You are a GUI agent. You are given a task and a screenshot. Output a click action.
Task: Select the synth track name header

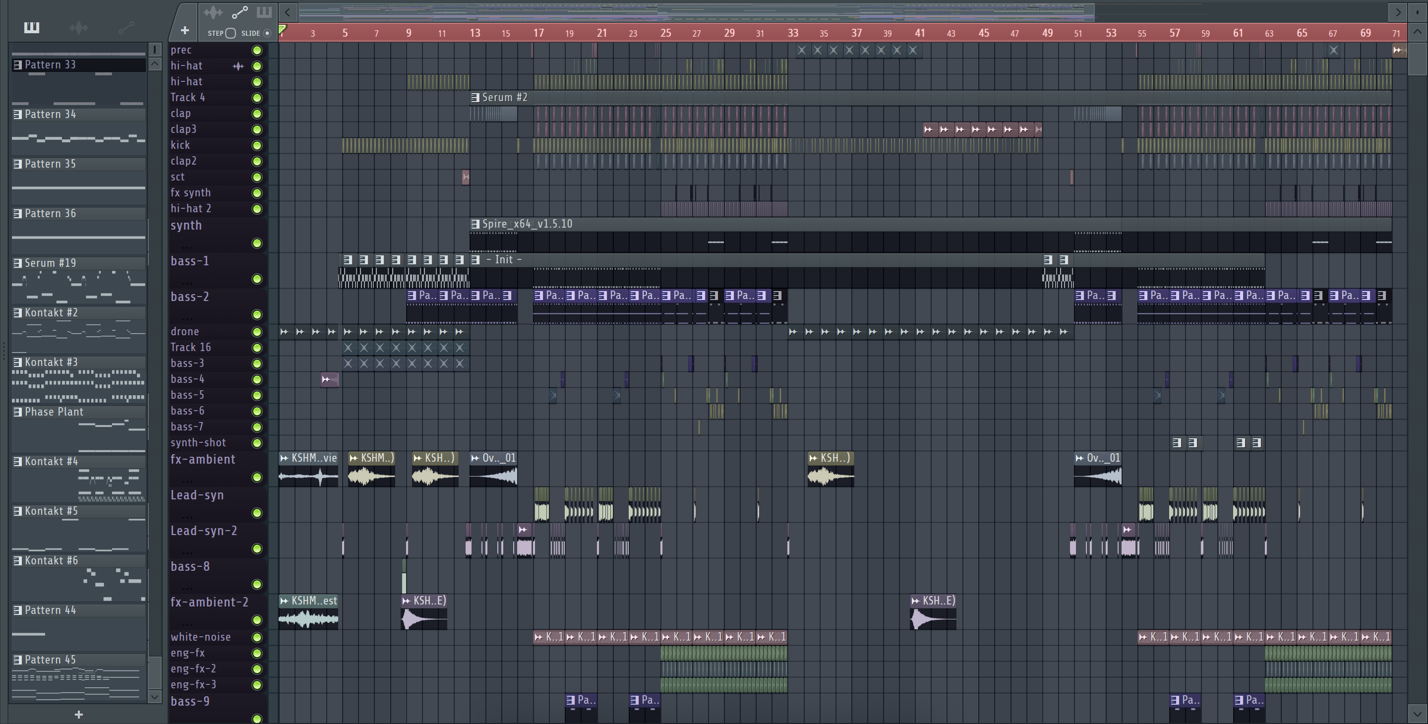(186, 226)
